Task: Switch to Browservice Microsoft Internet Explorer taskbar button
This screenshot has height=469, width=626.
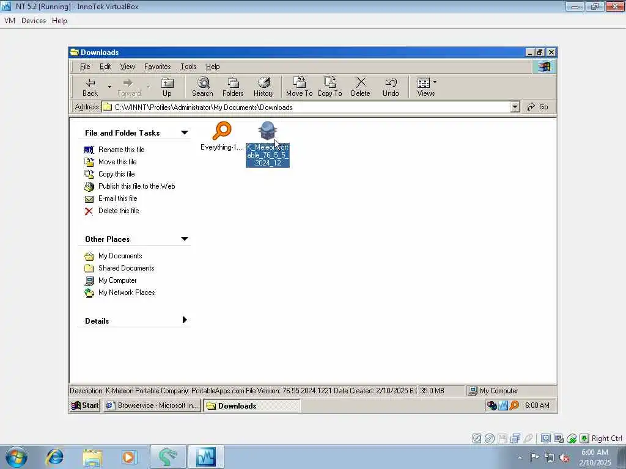Action: [152, 405]
